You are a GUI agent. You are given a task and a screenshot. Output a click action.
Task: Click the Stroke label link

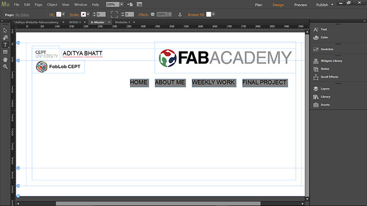(x=74, y=15)
